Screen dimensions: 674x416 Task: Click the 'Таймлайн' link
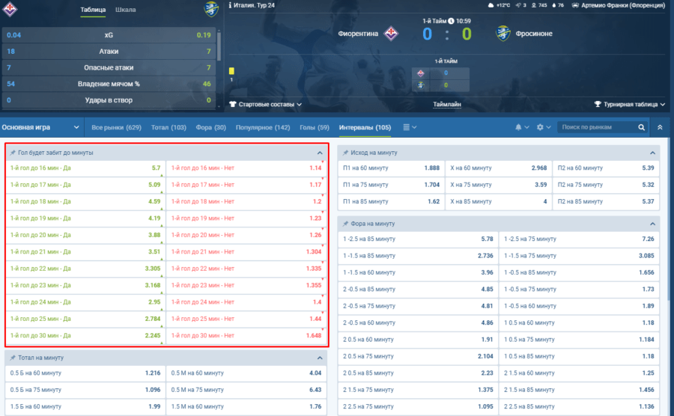tap(447, 105)
